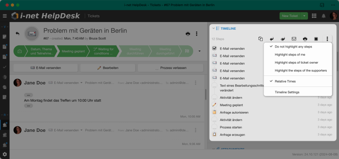Click the reply-all arrows in Timeline toolbar
The height and width of the screenshot is (159, 339).
coord(283,39)
